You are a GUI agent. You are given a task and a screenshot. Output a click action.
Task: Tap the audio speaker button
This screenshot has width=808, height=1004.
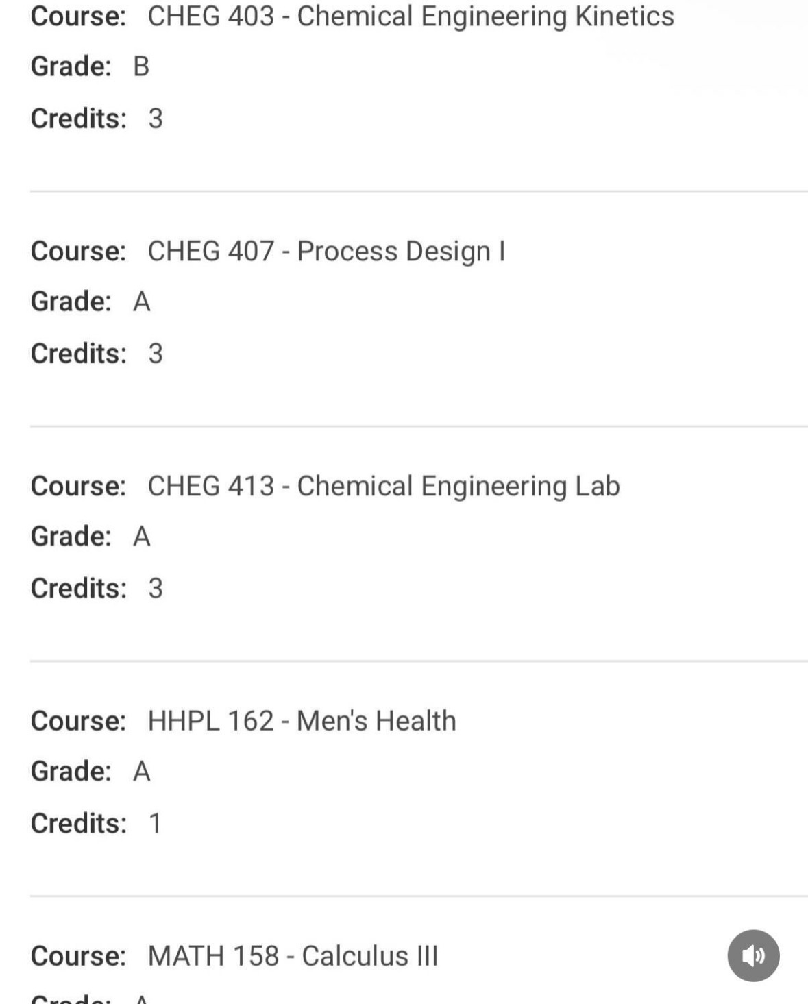[x=753, y=955]
